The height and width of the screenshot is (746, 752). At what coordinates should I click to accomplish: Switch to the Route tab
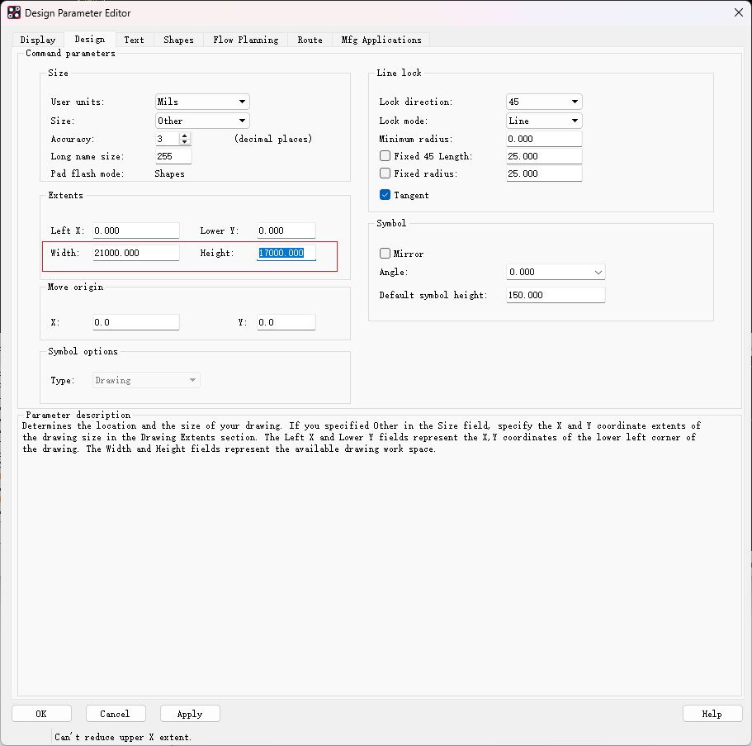310,40
